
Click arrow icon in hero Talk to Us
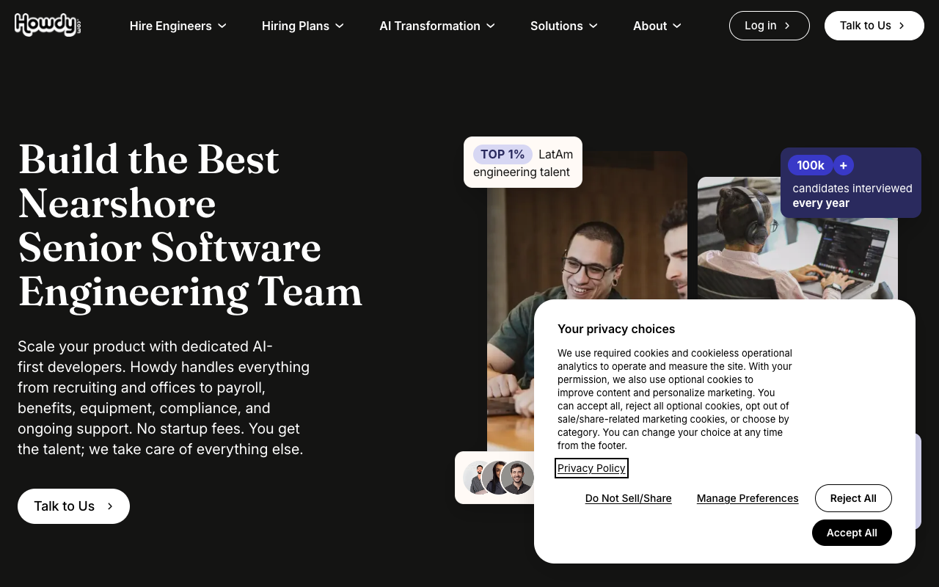pos(110,506)
